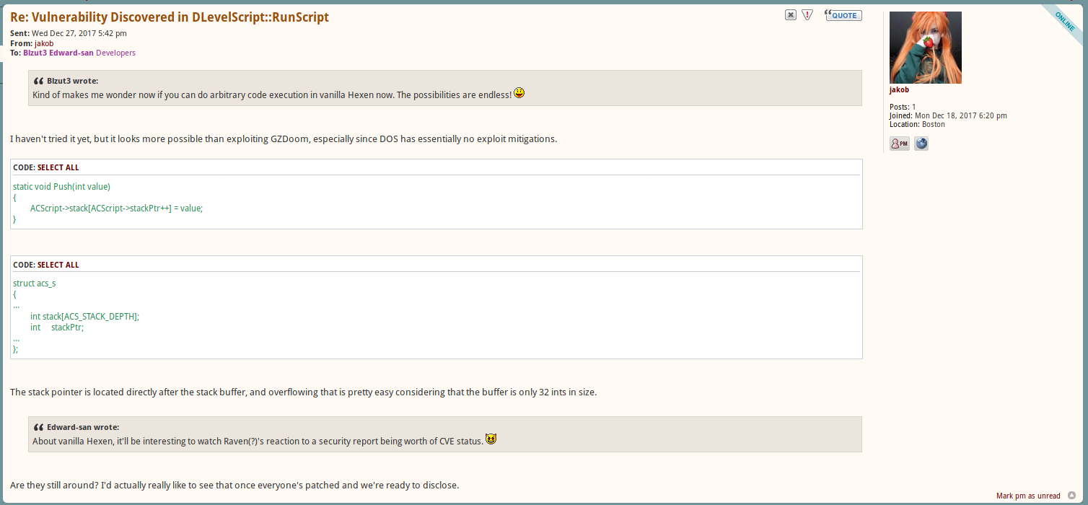
Task: Click jakob's post count number
Action: pos(913,106)
